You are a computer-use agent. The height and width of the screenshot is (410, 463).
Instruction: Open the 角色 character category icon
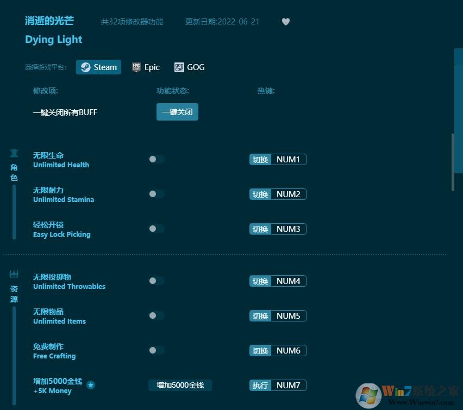click(x=14, y=153)
